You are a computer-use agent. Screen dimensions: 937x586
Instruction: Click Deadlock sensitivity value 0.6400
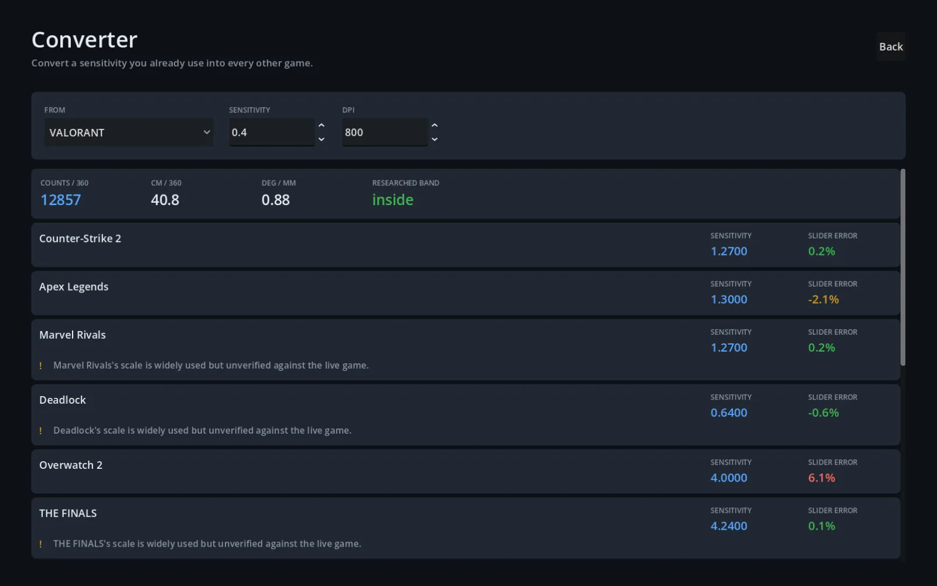(x=729, y=413)
